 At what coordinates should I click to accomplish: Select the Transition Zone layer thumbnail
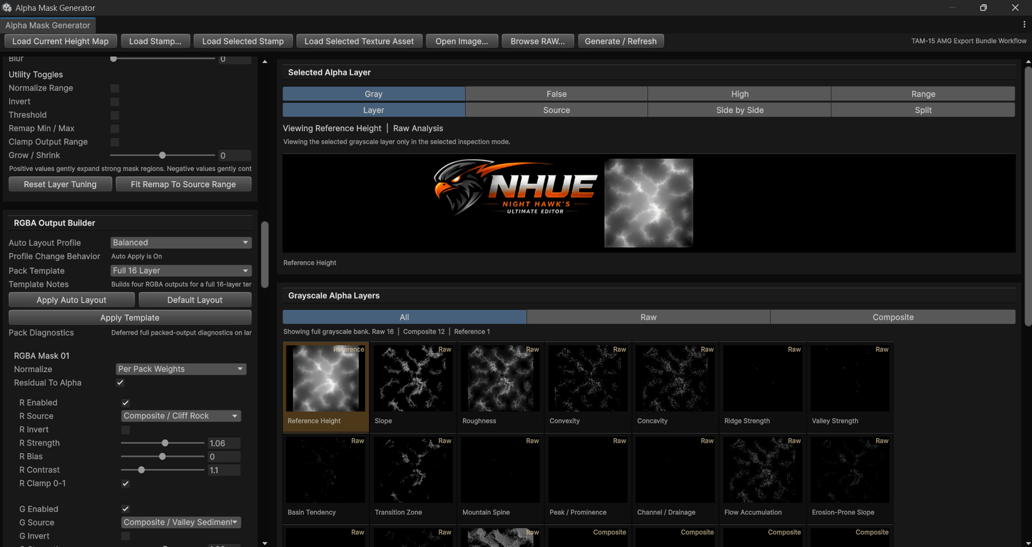coord(413,479)
